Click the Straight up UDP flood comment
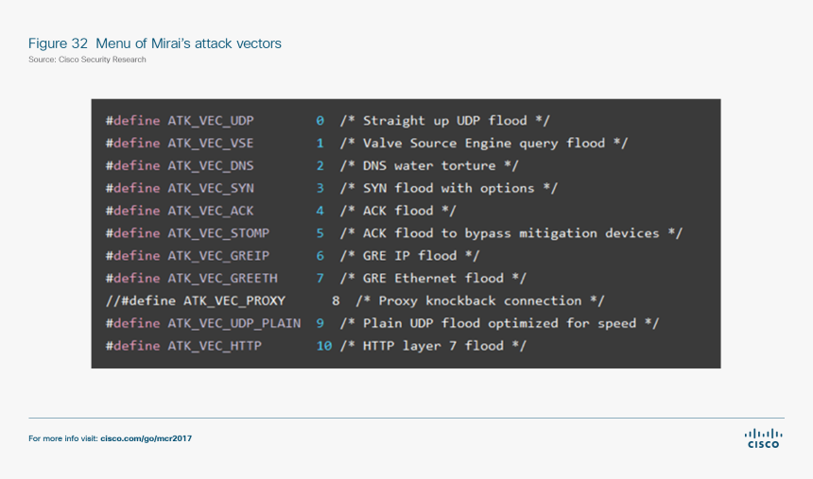Screen dimensions: 813x479 pyautogui.click(x=444, y=121)
